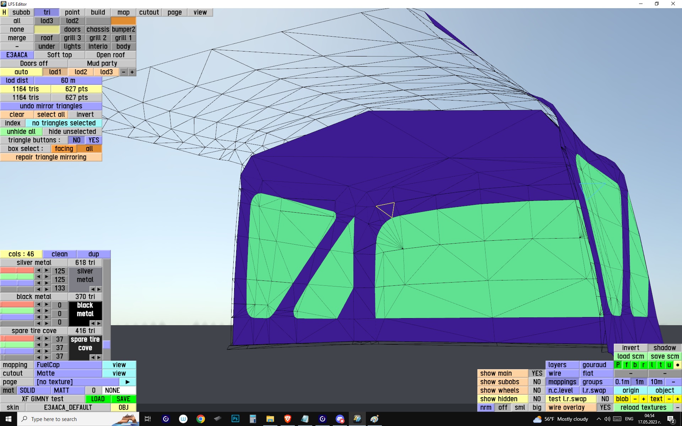Select the perspective 'P' view button

[618, 365]
